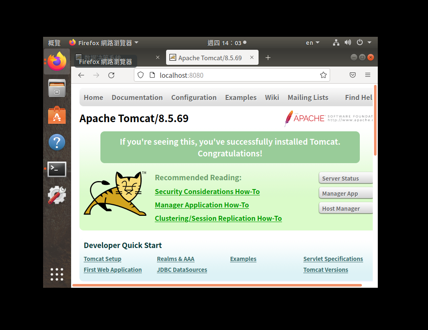Open the en keyboard layout menu
Viewport: 428px width, 330px height.
coord(312,42)
